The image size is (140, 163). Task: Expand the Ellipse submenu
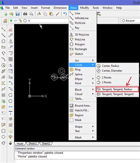(x=82, y=79)
